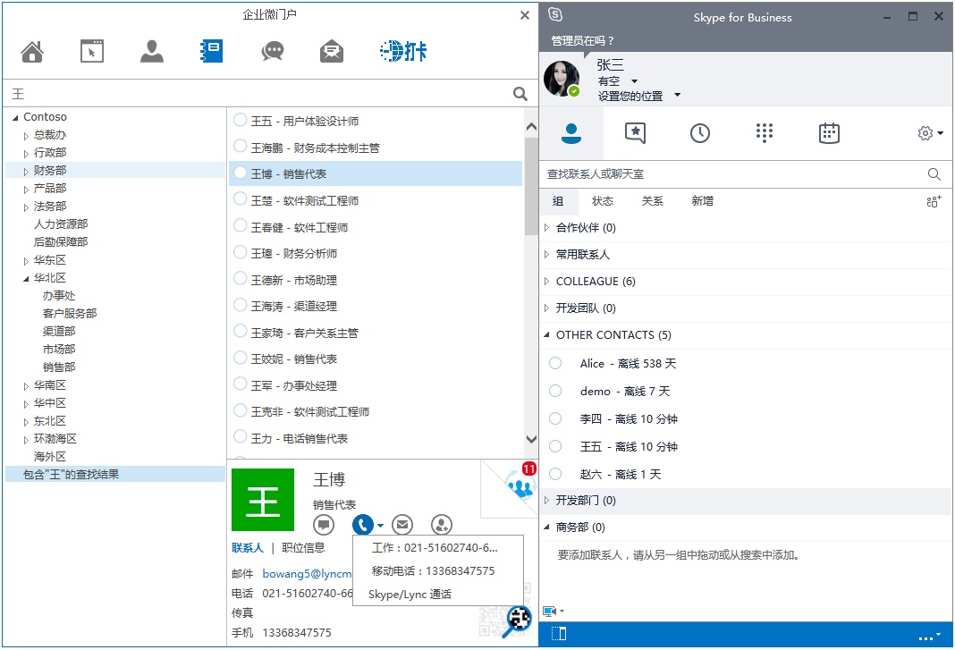Add 王博 as a contact

[442, 524]
